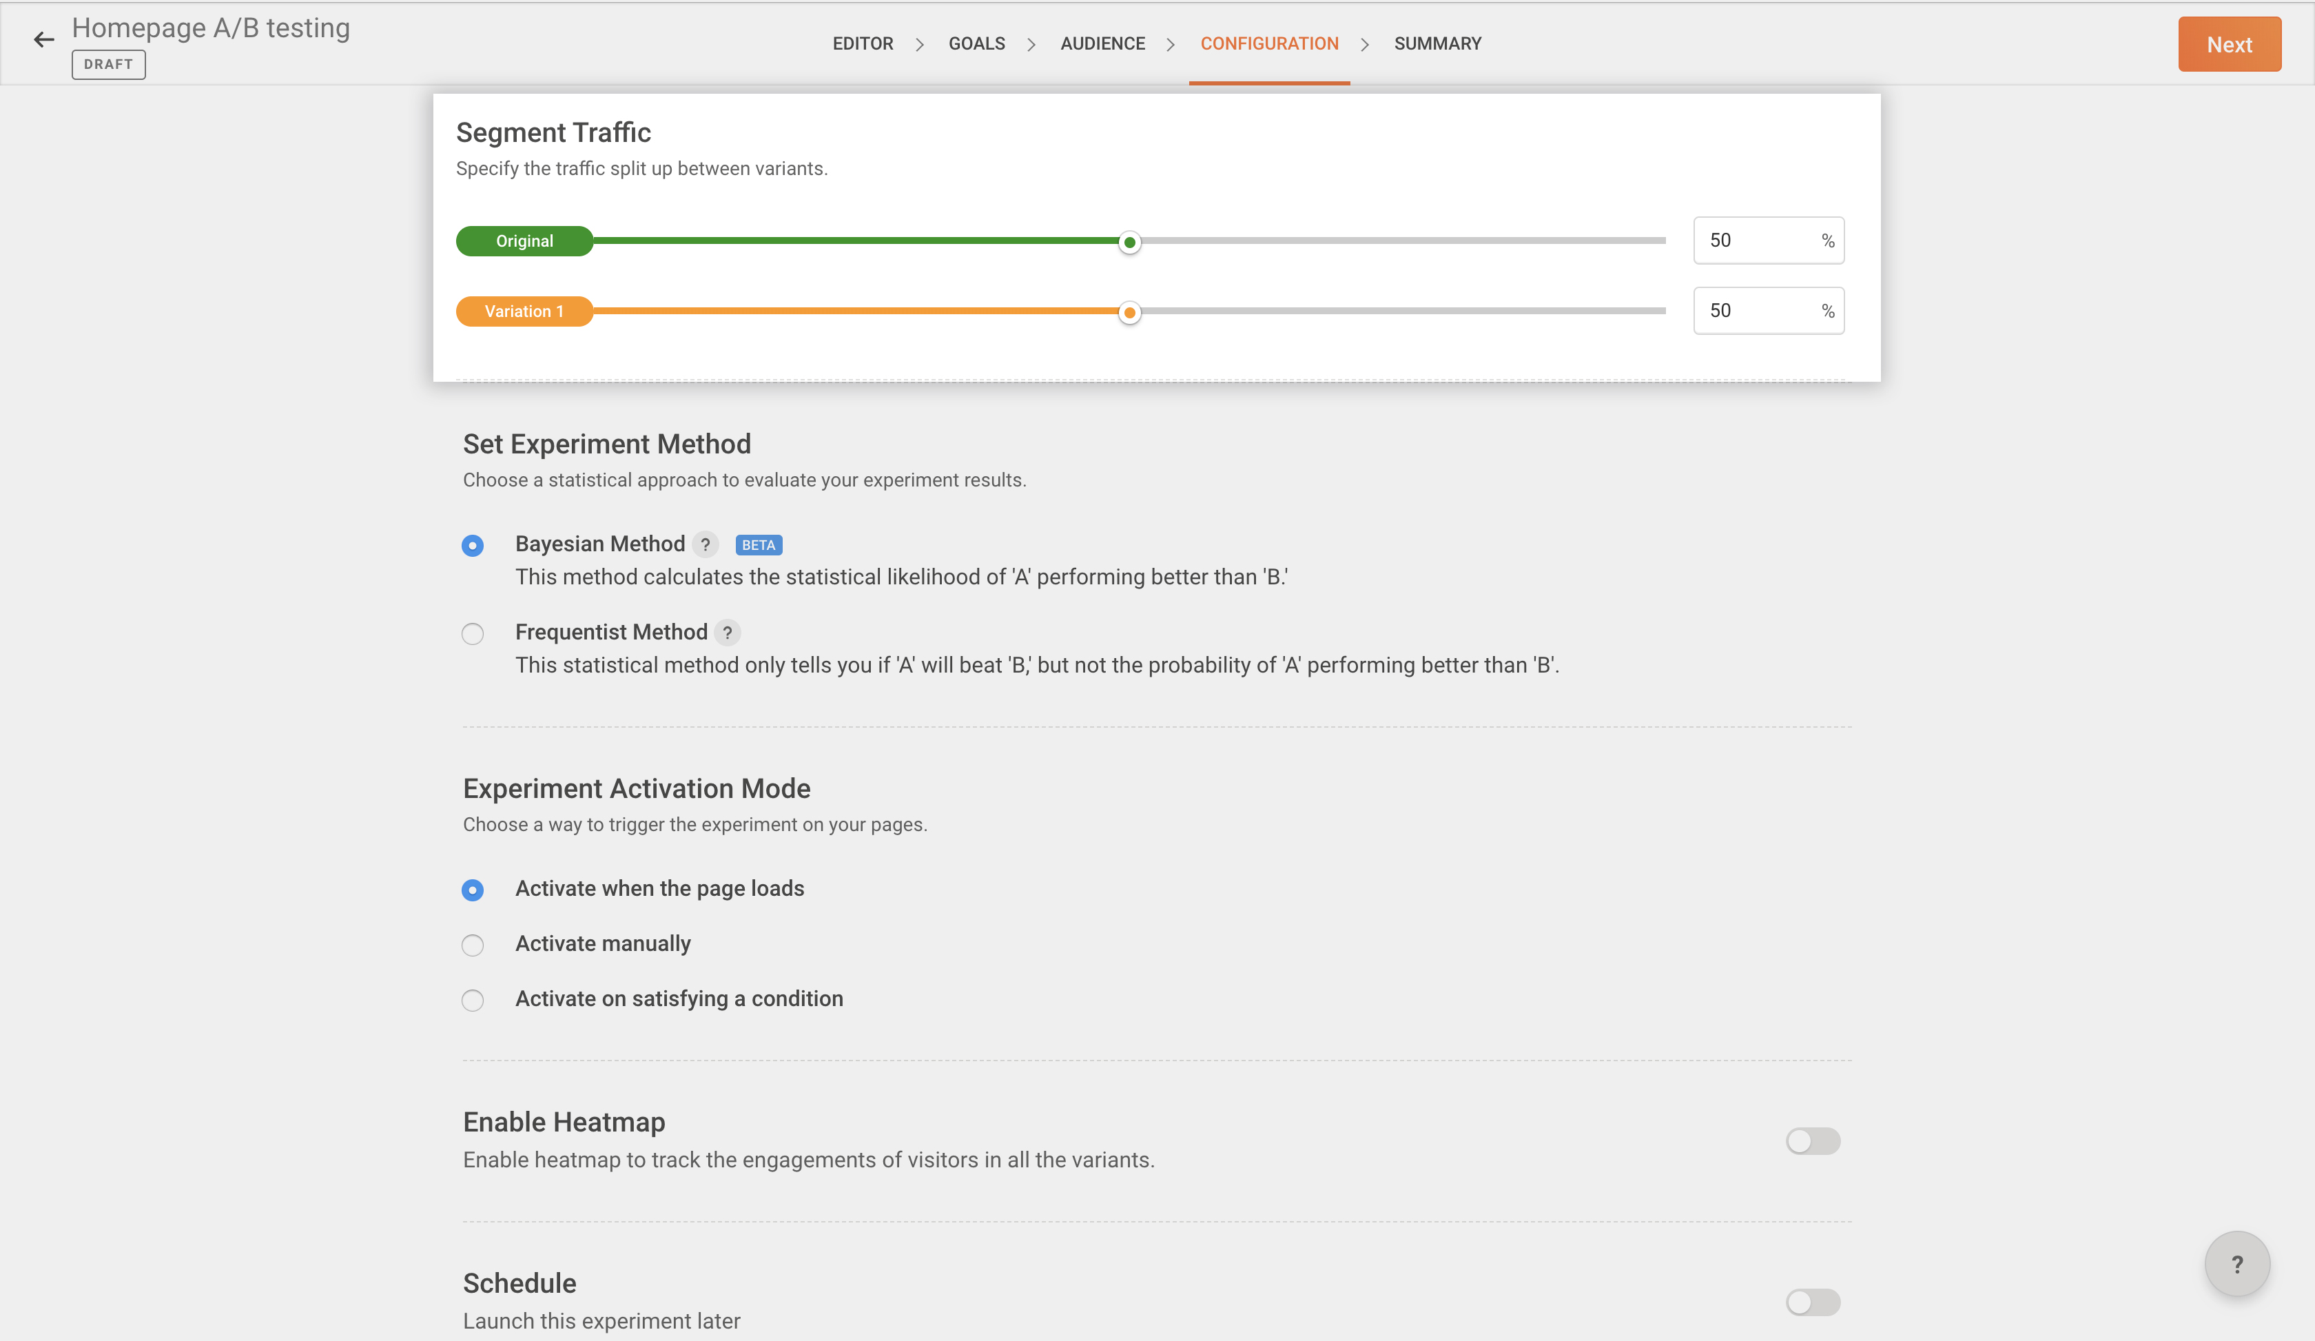This screenshot has height=1341, width=2315.
Task: Open the Audience step
Action: point(1102,43)
